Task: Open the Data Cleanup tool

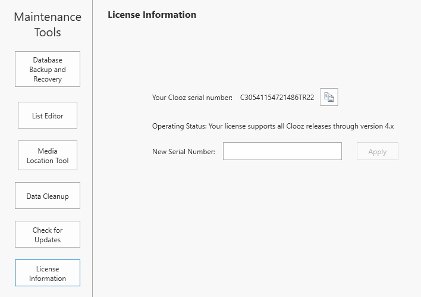Action: [48, 196]
